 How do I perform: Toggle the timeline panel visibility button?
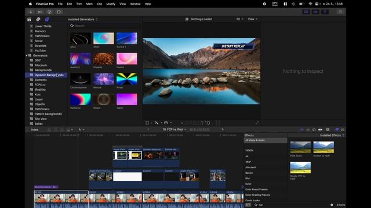pyautogui.click(x=315, y=12)
